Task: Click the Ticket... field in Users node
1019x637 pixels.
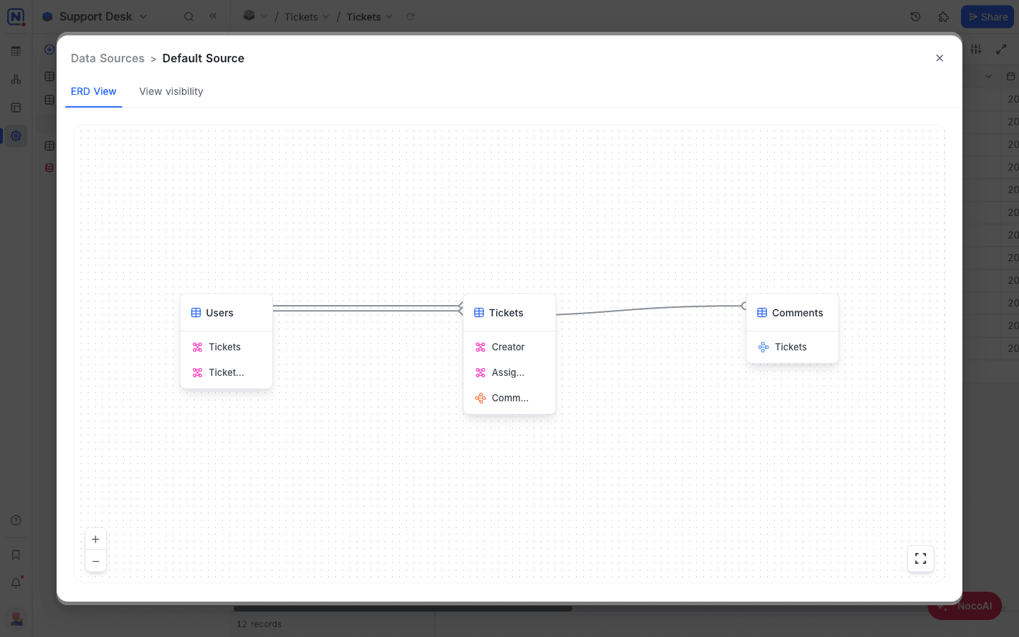Action: click(226, 372)
